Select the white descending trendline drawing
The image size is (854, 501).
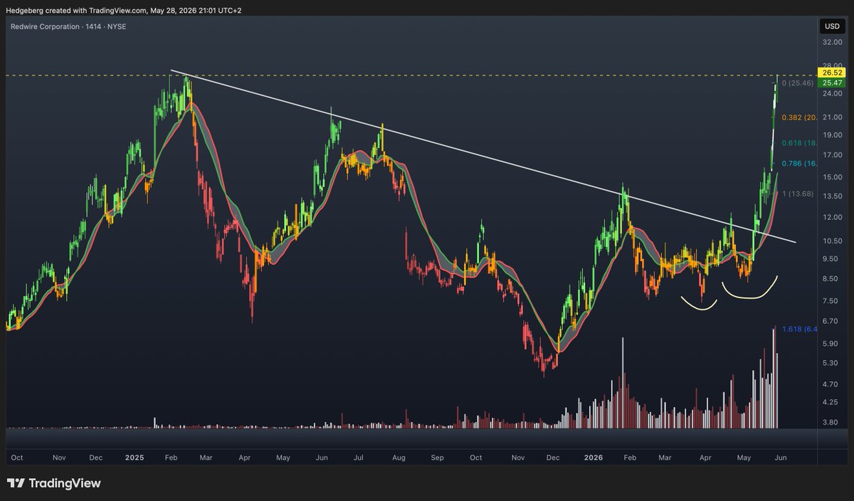pos(484,157)
